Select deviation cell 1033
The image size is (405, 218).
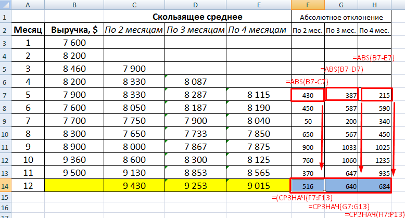coord(341,146)
